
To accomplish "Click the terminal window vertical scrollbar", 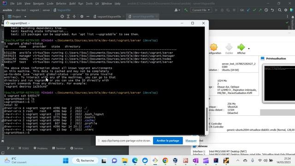I will coord(207,119).
